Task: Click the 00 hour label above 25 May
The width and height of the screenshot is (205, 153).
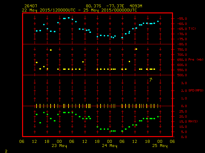Action: (160, 142)
